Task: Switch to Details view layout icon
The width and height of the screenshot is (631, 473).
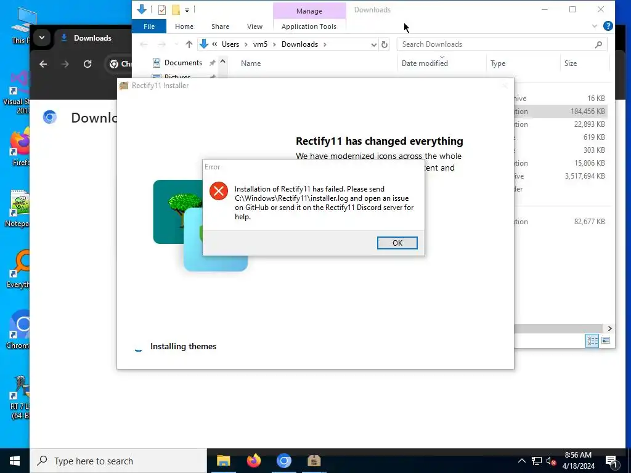Action: click(592, 341)
